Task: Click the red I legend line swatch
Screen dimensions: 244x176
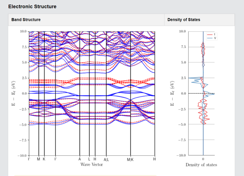Action: [x=210, y=35]
